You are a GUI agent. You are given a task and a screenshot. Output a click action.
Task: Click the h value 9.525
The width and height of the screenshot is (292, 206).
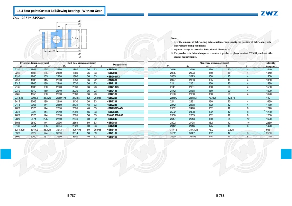point(231,130)
